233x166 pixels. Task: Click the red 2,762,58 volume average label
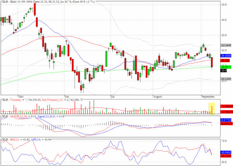(x=227, y=112)
